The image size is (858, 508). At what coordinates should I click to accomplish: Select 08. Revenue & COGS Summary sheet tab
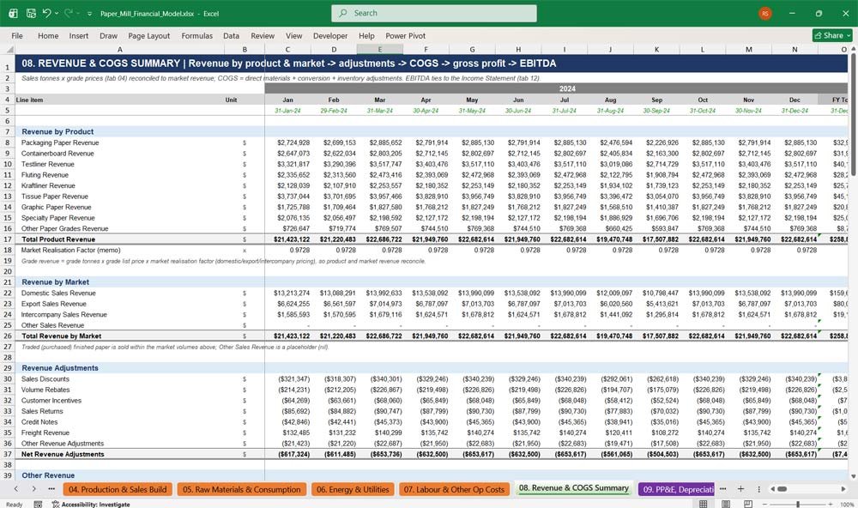(x=573, y=488)
